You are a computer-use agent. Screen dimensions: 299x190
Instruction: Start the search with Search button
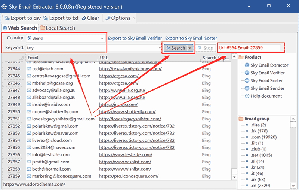(x=175, y=48)
